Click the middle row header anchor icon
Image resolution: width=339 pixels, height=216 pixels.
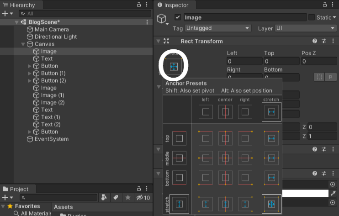coord(179,158)
